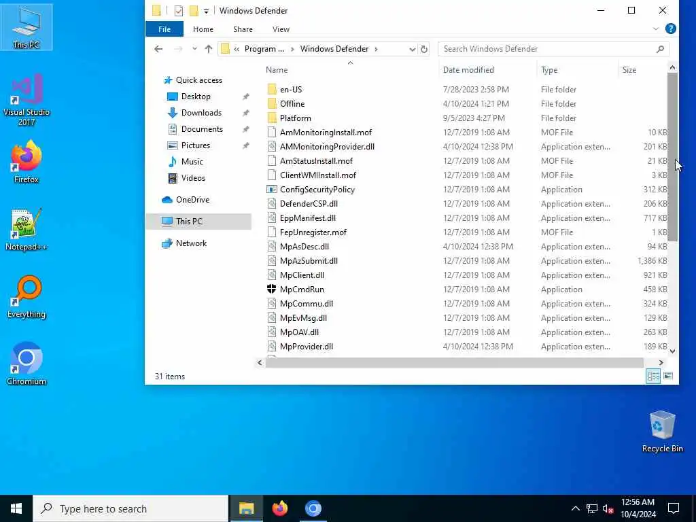Open Documents in the navigation pane
This screenshot has height=522, width=696.
[x=202, y=129]
